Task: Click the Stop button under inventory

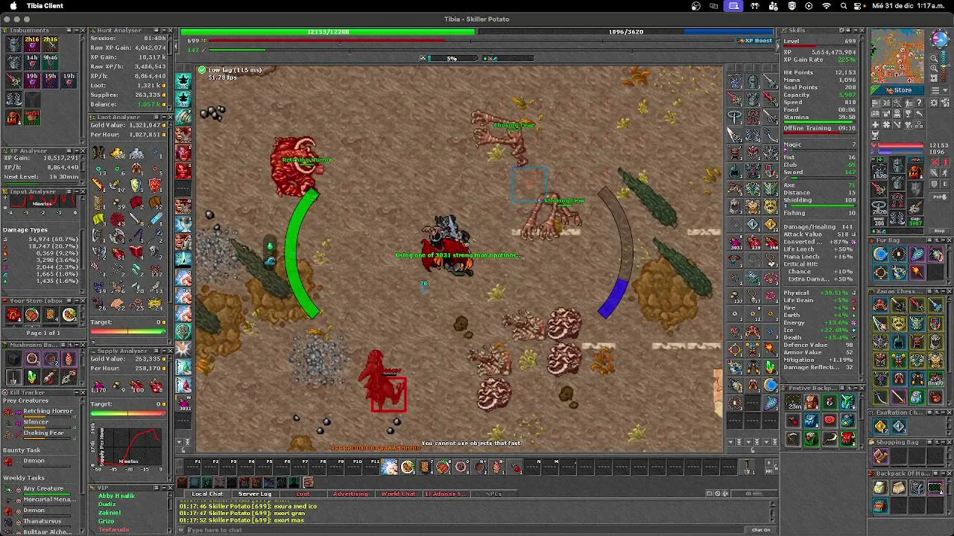Action: tap(940, 231)
